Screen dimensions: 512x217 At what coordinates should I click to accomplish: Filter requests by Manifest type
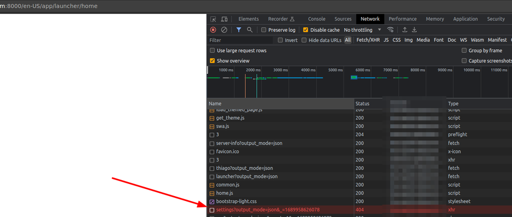coord(497,40)
